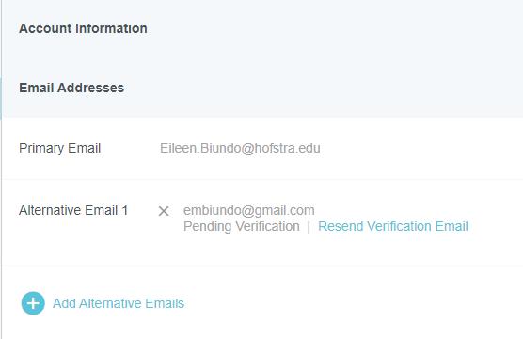
Task: Select the Account Information heading
Action: point(83,28)
